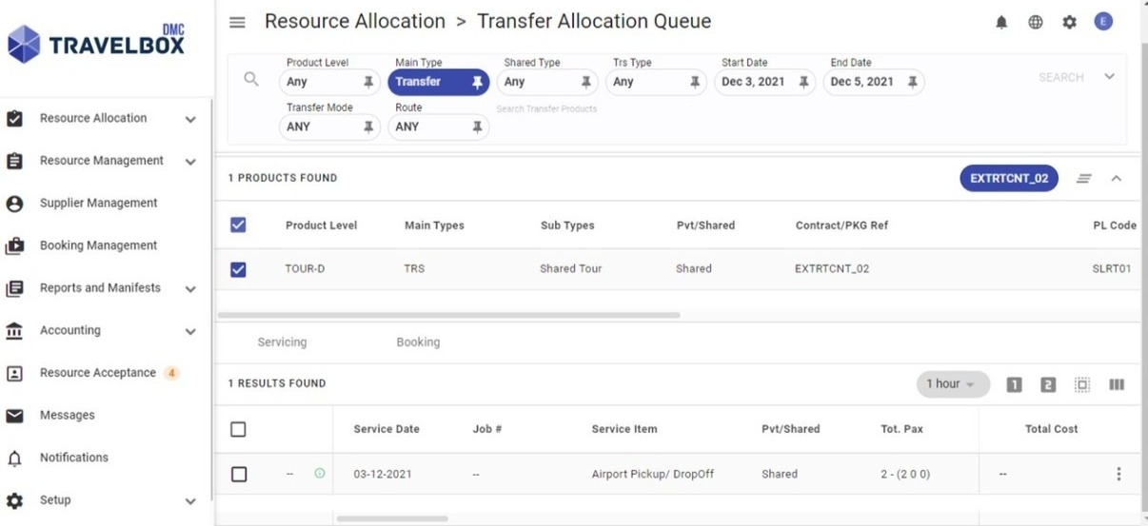Uncheck the TOUR-D product row checkbox
This screenshot has height=526, width=1148.
tap(238, 269)
